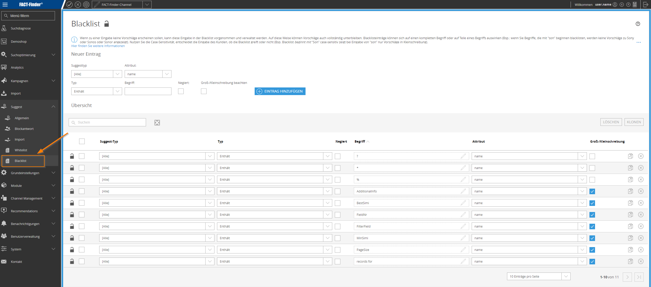Select all rows with header checkbox

pos(82,141)
